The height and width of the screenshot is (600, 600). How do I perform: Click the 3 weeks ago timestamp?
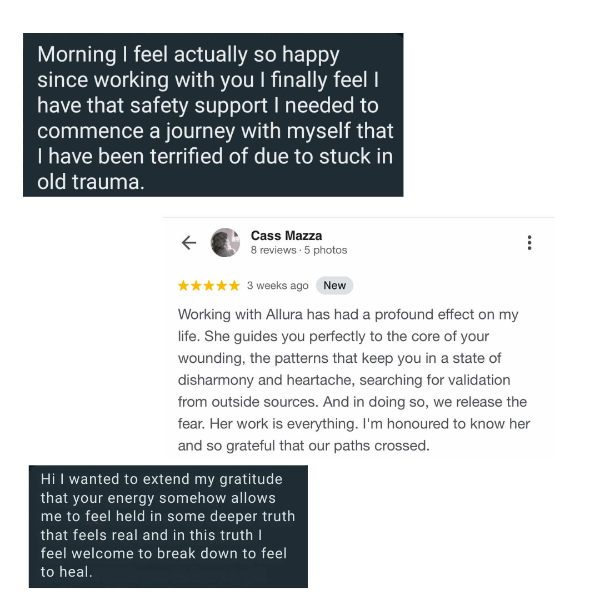(x=278, y=286)
